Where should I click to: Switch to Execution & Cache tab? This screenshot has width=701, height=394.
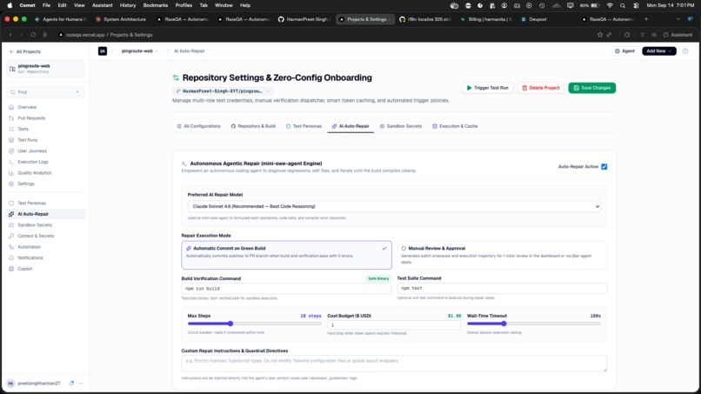pyautogui.click(x=455, y=126)
